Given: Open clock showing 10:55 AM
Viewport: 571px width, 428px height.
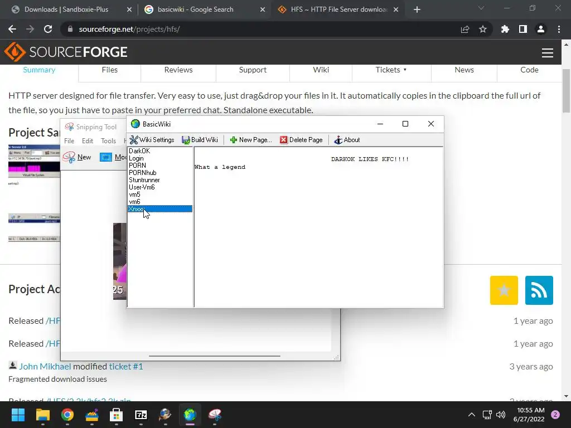Looking at the screenshot, I should click(x=529, y=415).
